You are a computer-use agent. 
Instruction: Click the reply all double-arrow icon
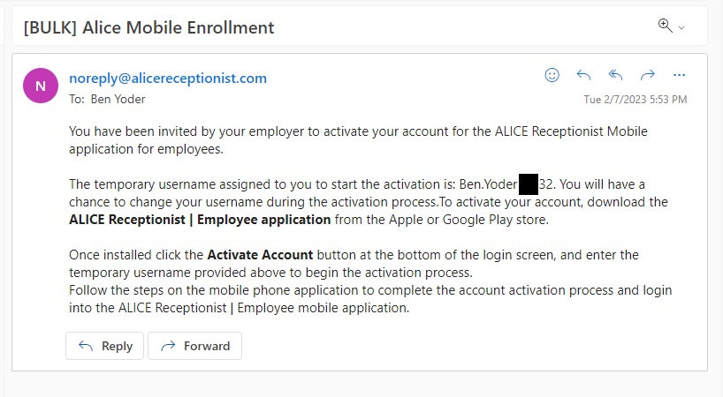point(616,75)
